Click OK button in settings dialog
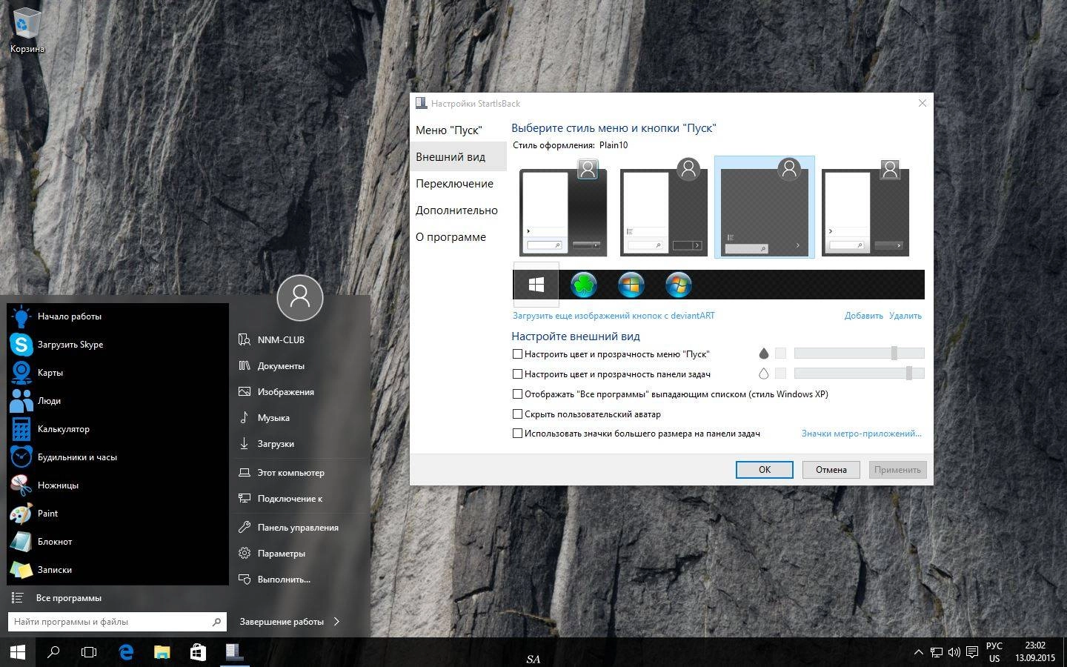 765,470
